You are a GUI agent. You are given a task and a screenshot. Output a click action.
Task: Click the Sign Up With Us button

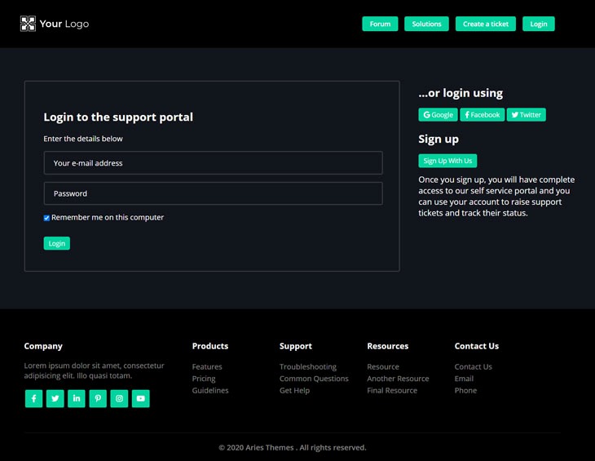click(x=447, y=161)
